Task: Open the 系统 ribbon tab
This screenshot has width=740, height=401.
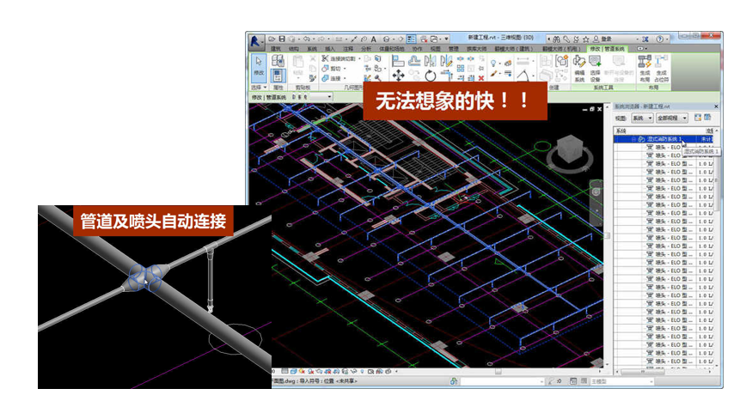Action: coord(312,49)
